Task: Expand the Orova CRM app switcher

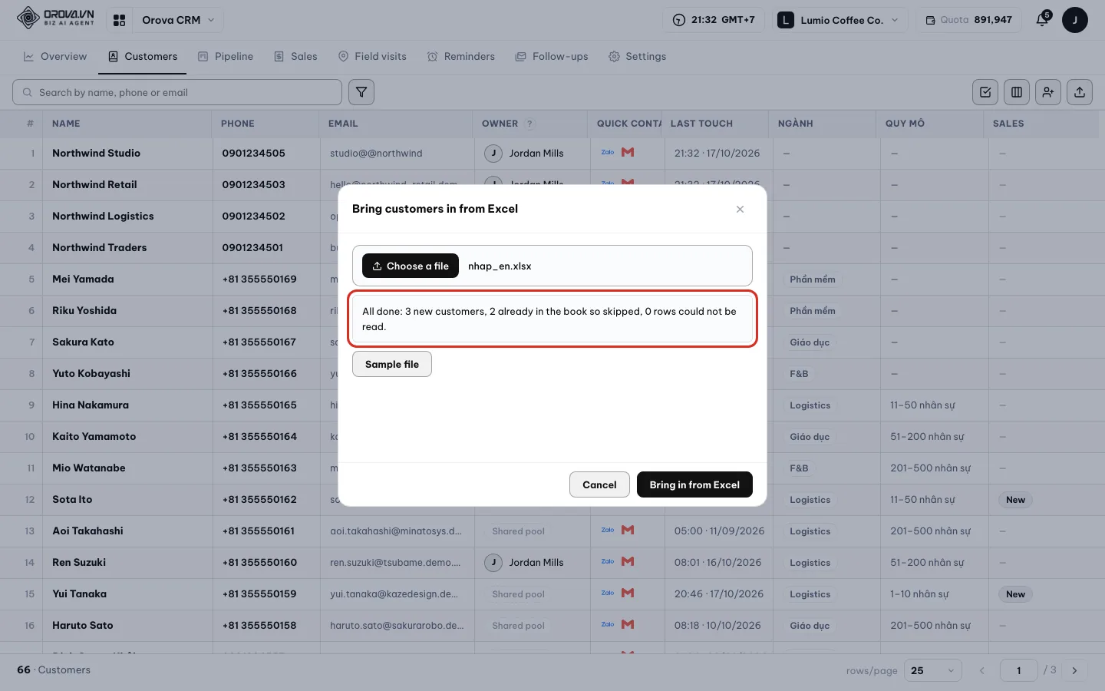Action: click(178, 20)
